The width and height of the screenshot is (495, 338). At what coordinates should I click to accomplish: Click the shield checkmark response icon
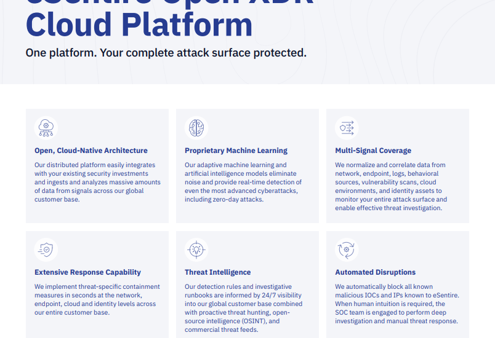coord(46,250)
